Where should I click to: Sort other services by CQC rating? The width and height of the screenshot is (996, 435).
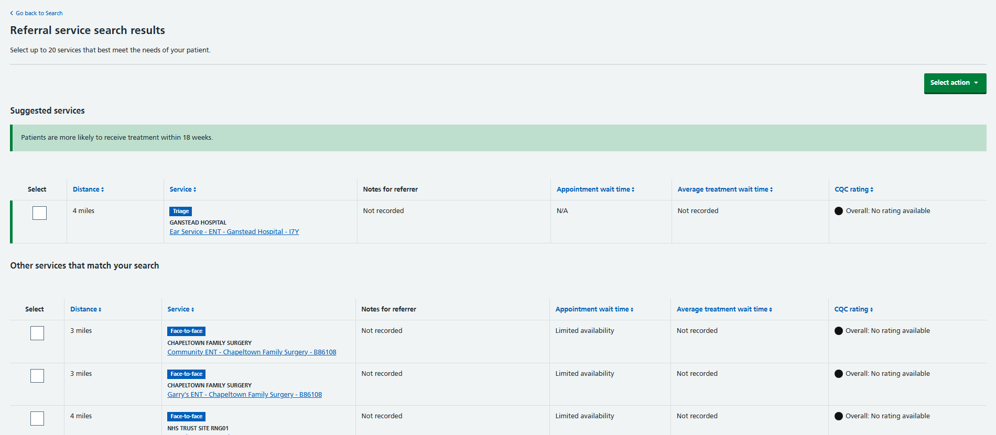click(x=853, y=309)
